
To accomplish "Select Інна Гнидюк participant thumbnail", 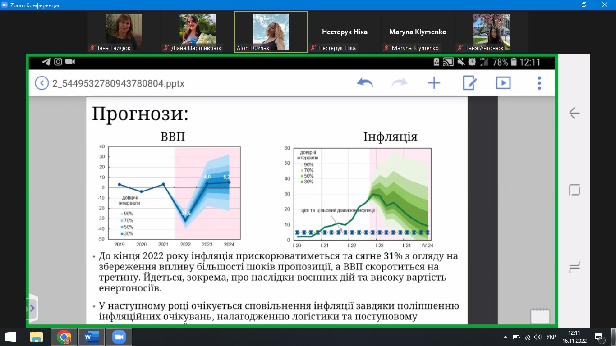I will click(124, 32).
